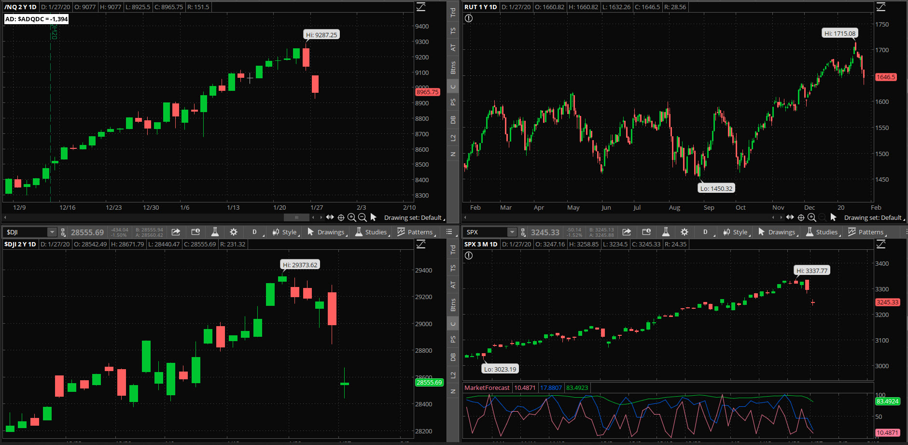The width and height of the screenshot is (908, 445).
Task: Open chart settings gear in $DJI toolbar
Action: click(x=234, y=232)
